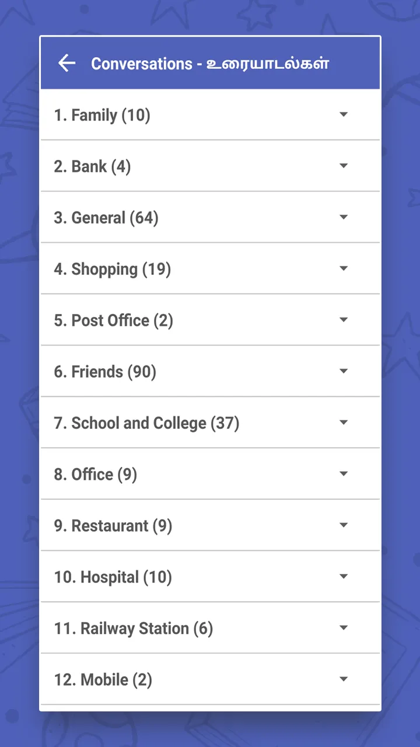Screen dimensions: 420x747
Task: Tap "11. Railway Station (6)" text
Action: (x=134, y=629)
